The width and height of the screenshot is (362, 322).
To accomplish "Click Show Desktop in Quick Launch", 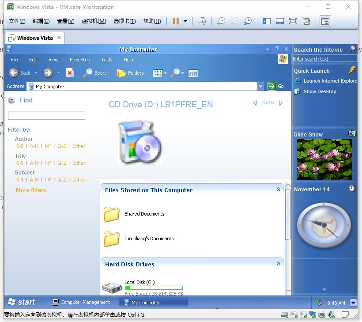I will pos(315,91).
